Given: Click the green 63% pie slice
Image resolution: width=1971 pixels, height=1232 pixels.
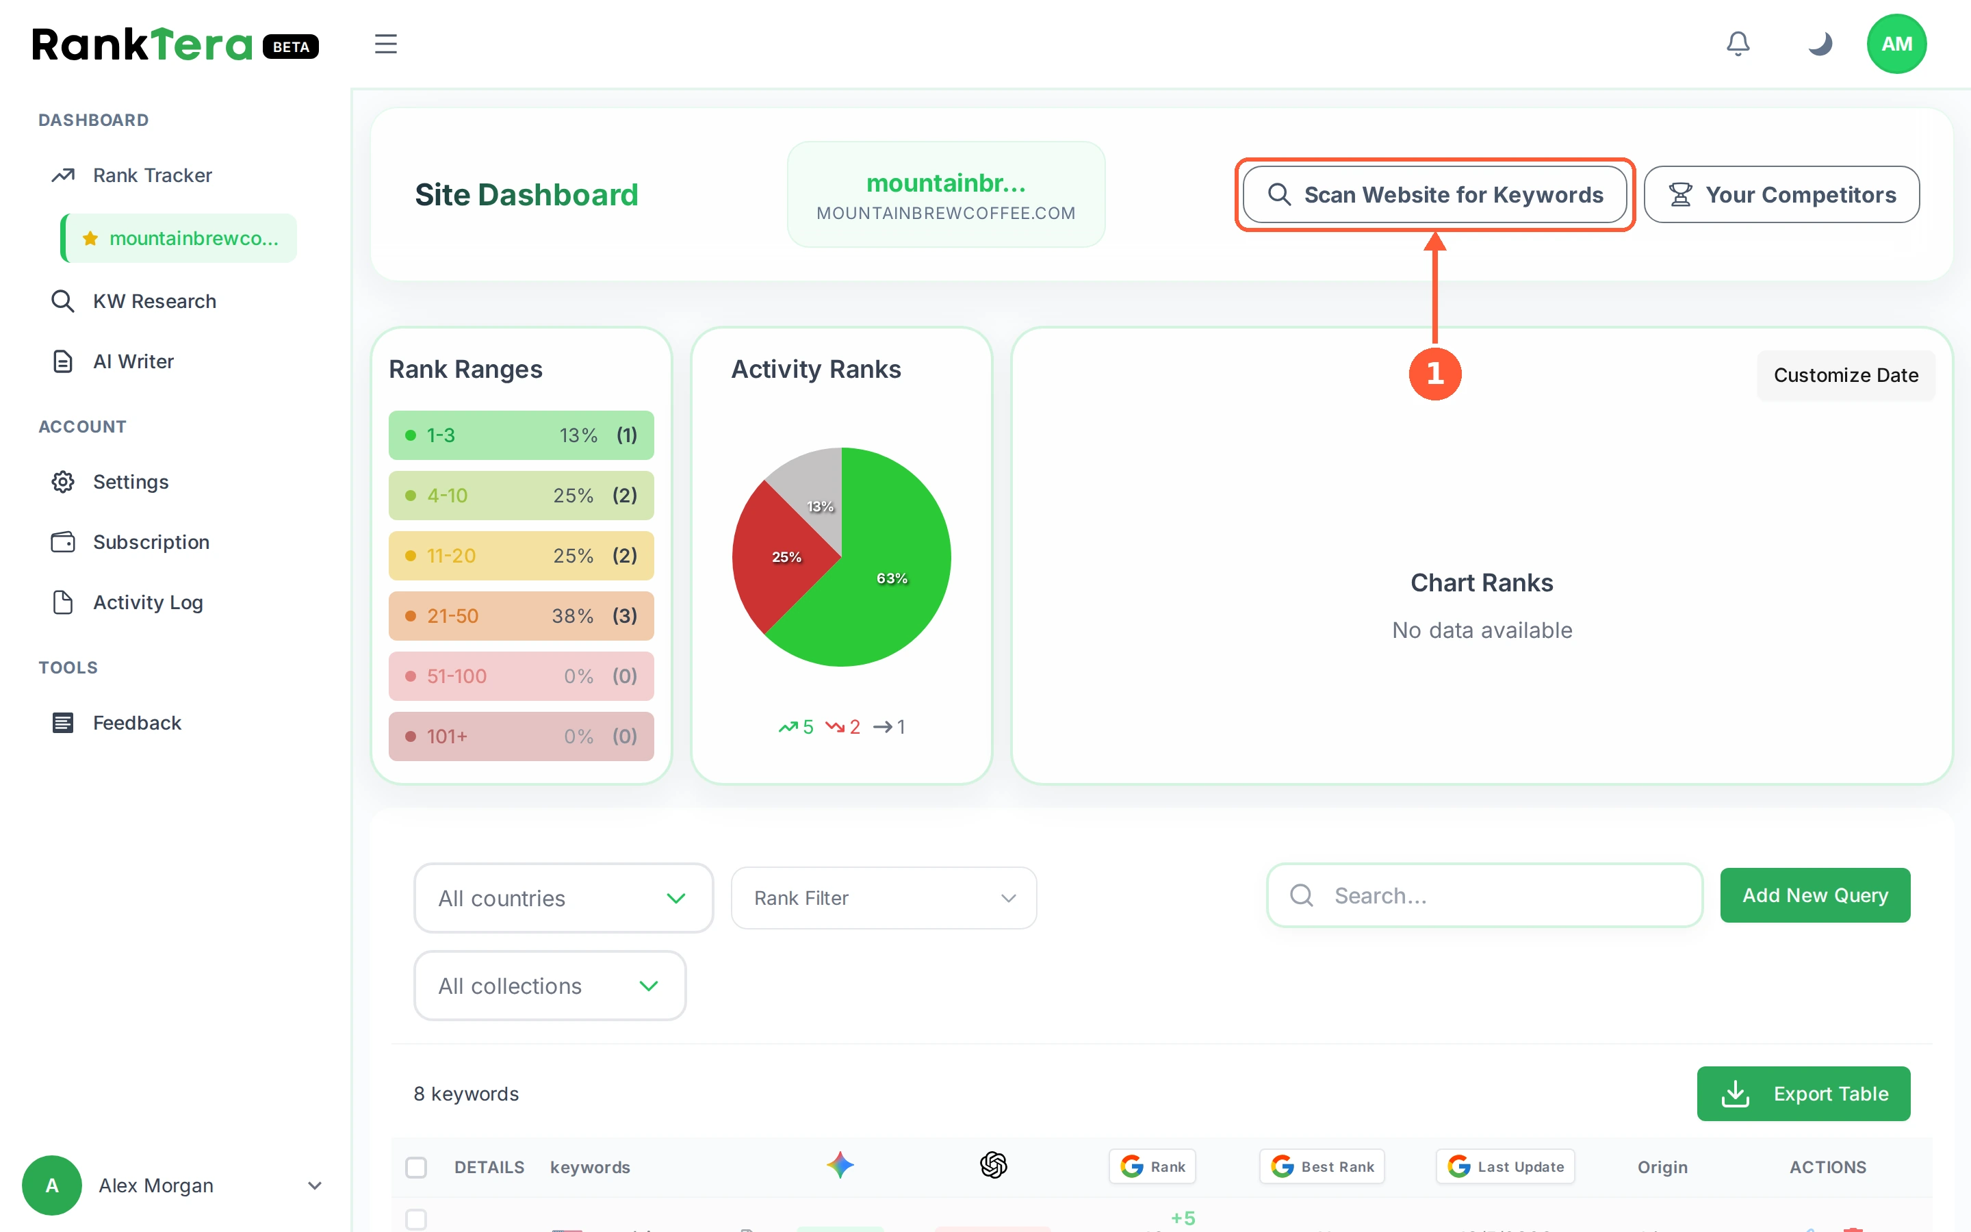Looking at the screenshot, I should (892, 578).
